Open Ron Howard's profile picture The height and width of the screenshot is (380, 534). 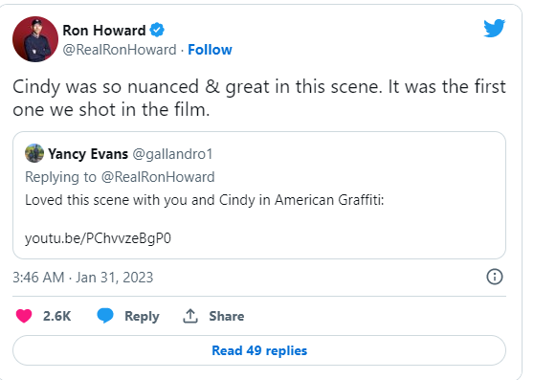(x=35, y=39)
